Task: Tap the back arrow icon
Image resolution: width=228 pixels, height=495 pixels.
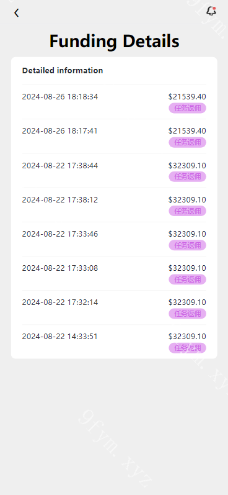Action: tap(16, 12)
